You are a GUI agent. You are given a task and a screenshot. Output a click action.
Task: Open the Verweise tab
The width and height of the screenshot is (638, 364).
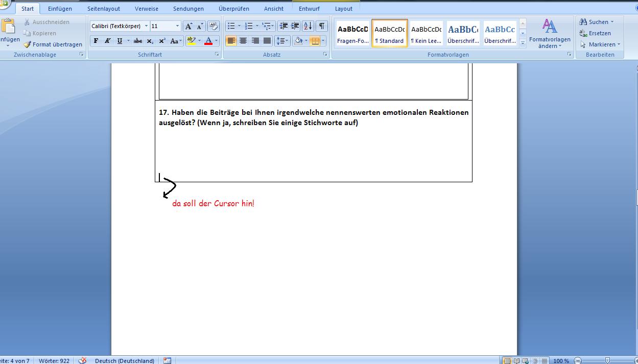click(x=147, y=9)
